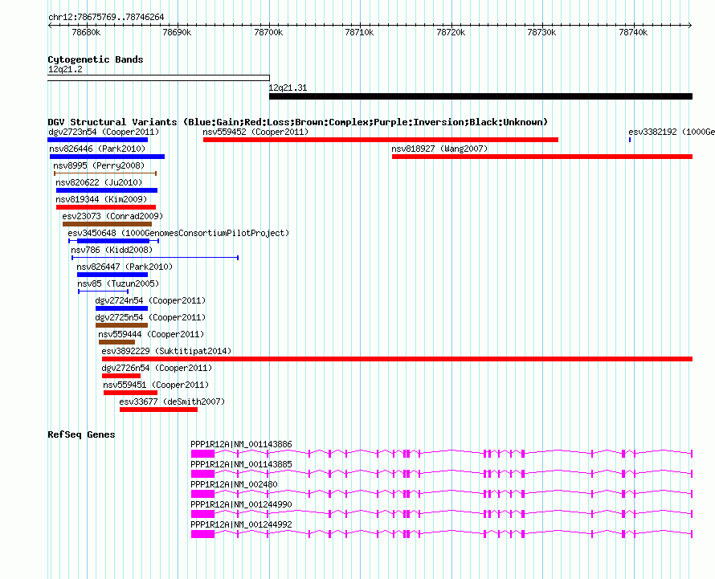Click the 78680k ruler tick label
Viewport: 715px width, 579px height.
(x=86, y=32)
